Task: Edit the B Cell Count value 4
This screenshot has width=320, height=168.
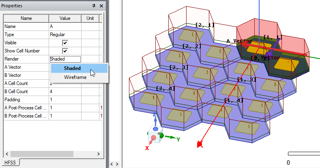Action: click(x=65, y=92)
